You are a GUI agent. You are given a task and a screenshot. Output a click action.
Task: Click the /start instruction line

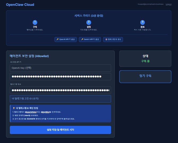click(26, 116)
